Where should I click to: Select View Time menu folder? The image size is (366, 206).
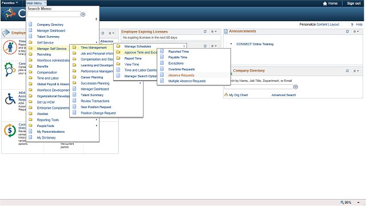(132, 64)
